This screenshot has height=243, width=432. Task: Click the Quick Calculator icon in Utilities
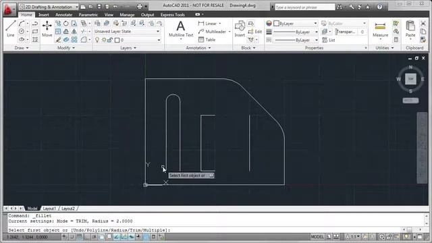tap(396, 40)
